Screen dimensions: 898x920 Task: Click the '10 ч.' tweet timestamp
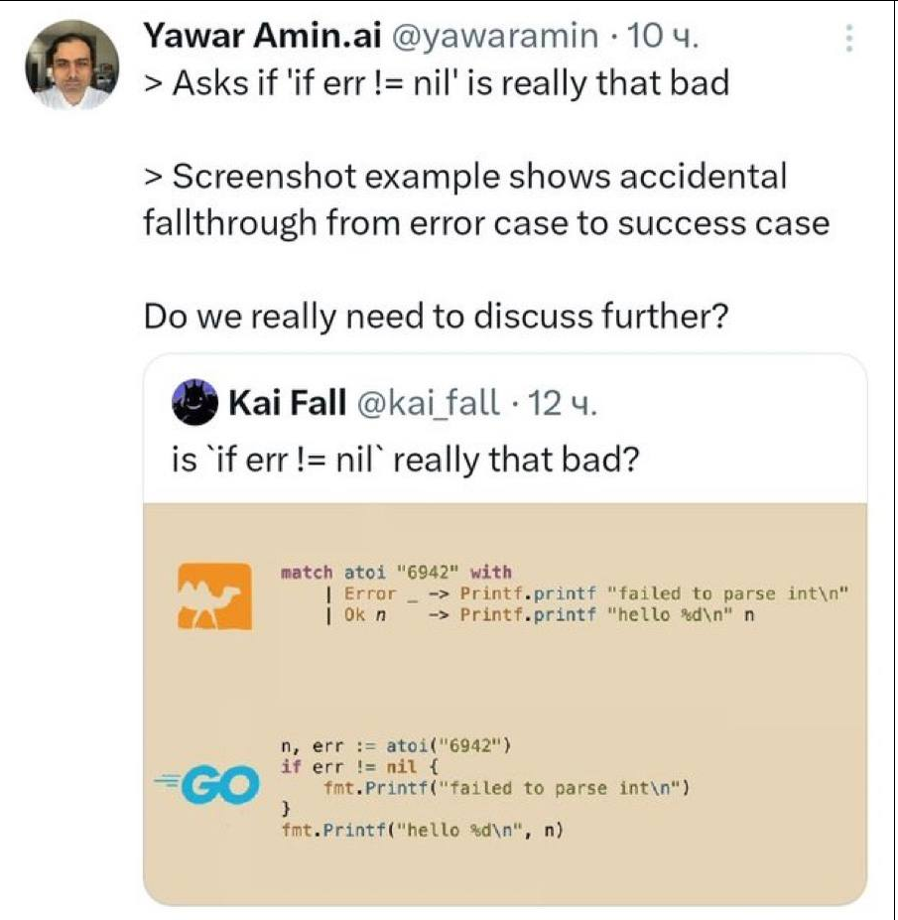(x=666, y=37)
